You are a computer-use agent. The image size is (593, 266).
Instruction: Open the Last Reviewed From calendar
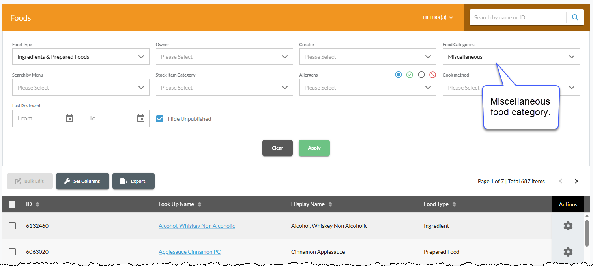[x=69, y=118]
